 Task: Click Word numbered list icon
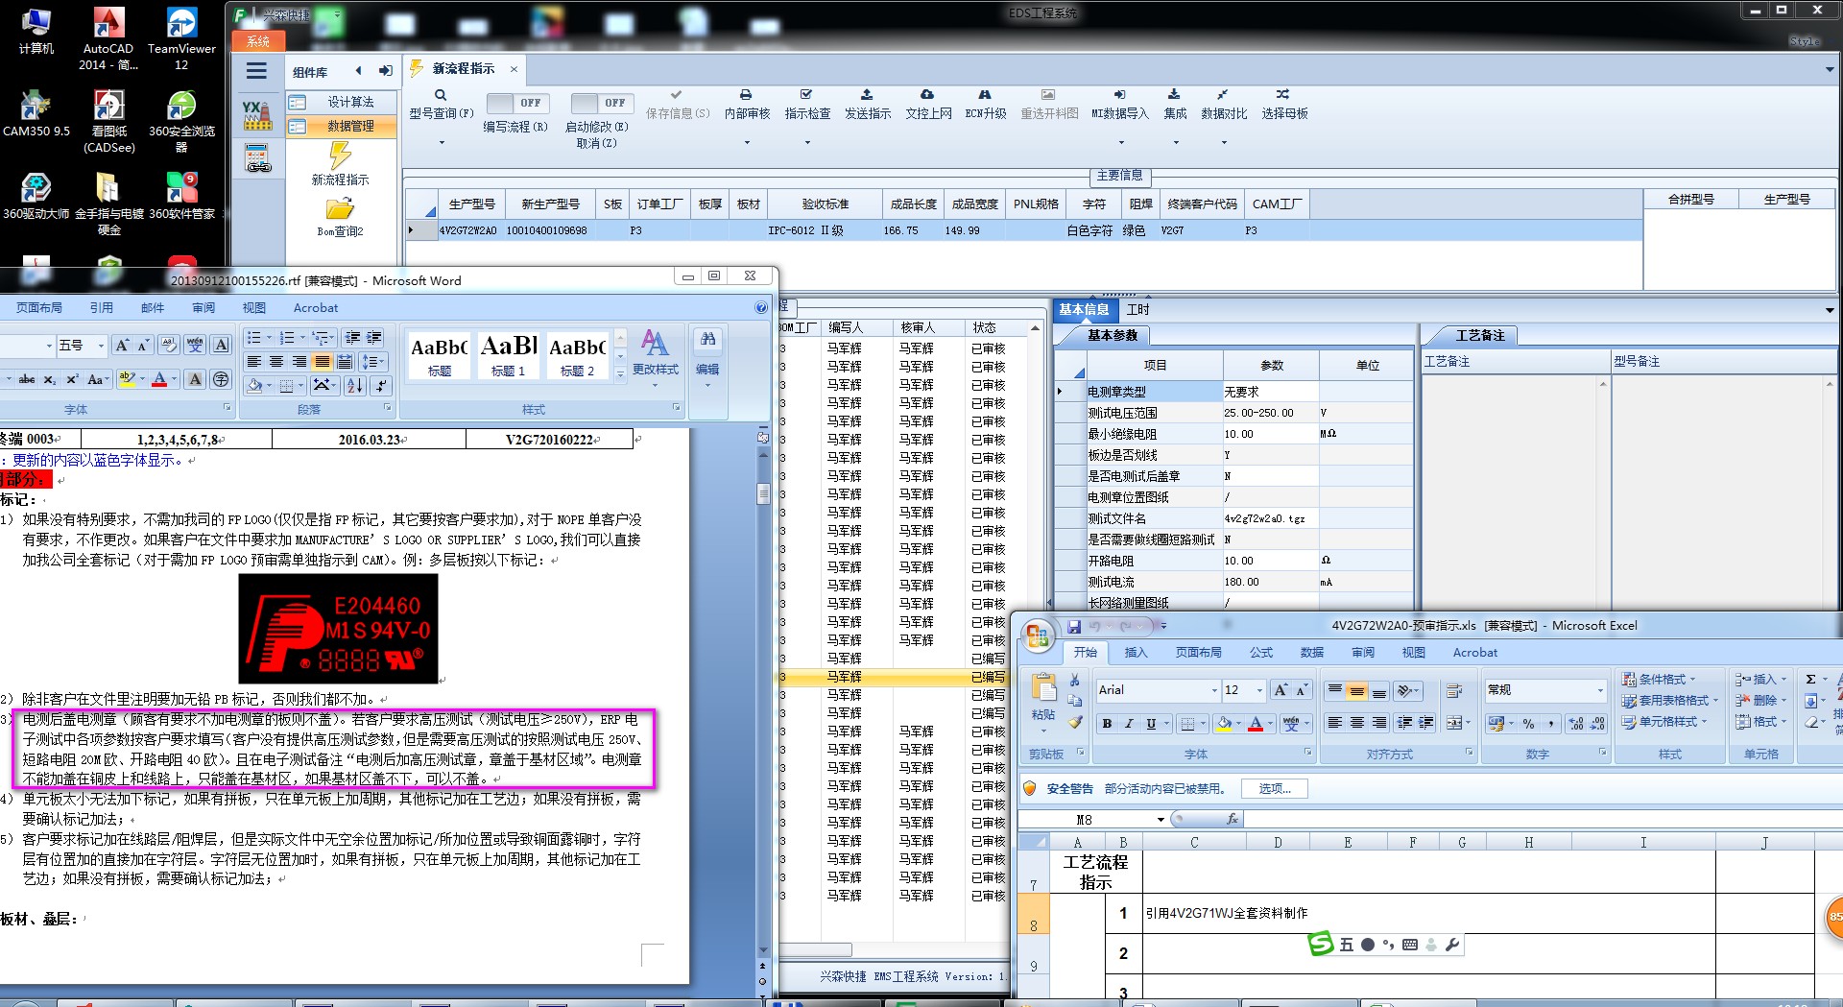point(287,338)
